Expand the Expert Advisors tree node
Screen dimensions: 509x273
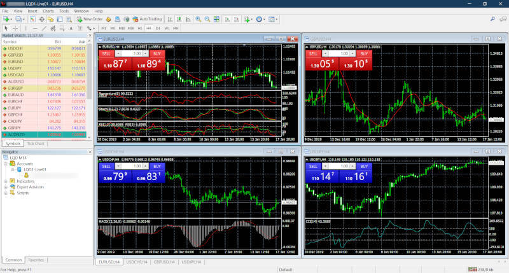[4, 187]
